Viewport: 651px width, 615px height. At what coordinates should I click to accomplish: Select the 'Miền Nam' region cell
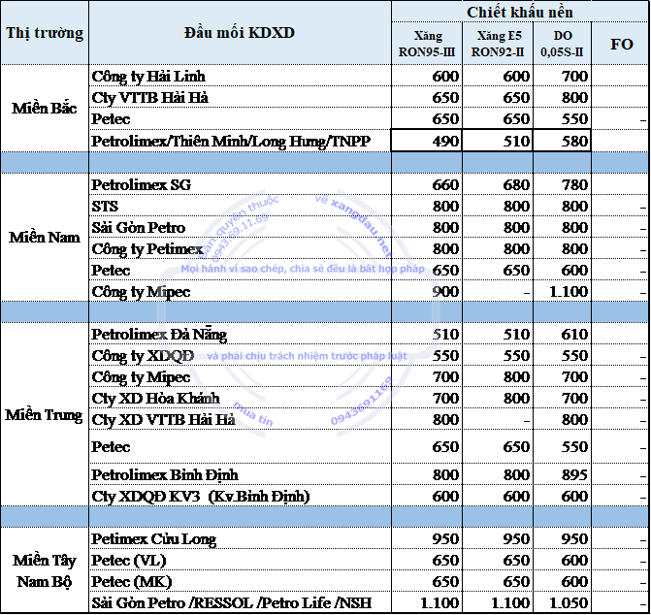45,238
